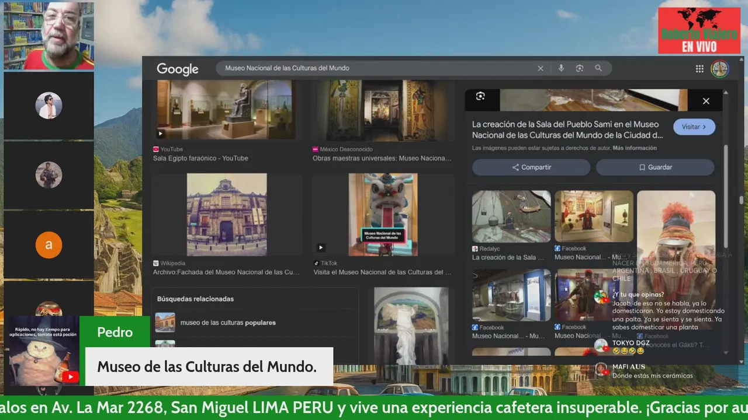Open the Wikipedia Fachada del Museo image
This screenshot has height=420, width=748.
click(227, 215)
